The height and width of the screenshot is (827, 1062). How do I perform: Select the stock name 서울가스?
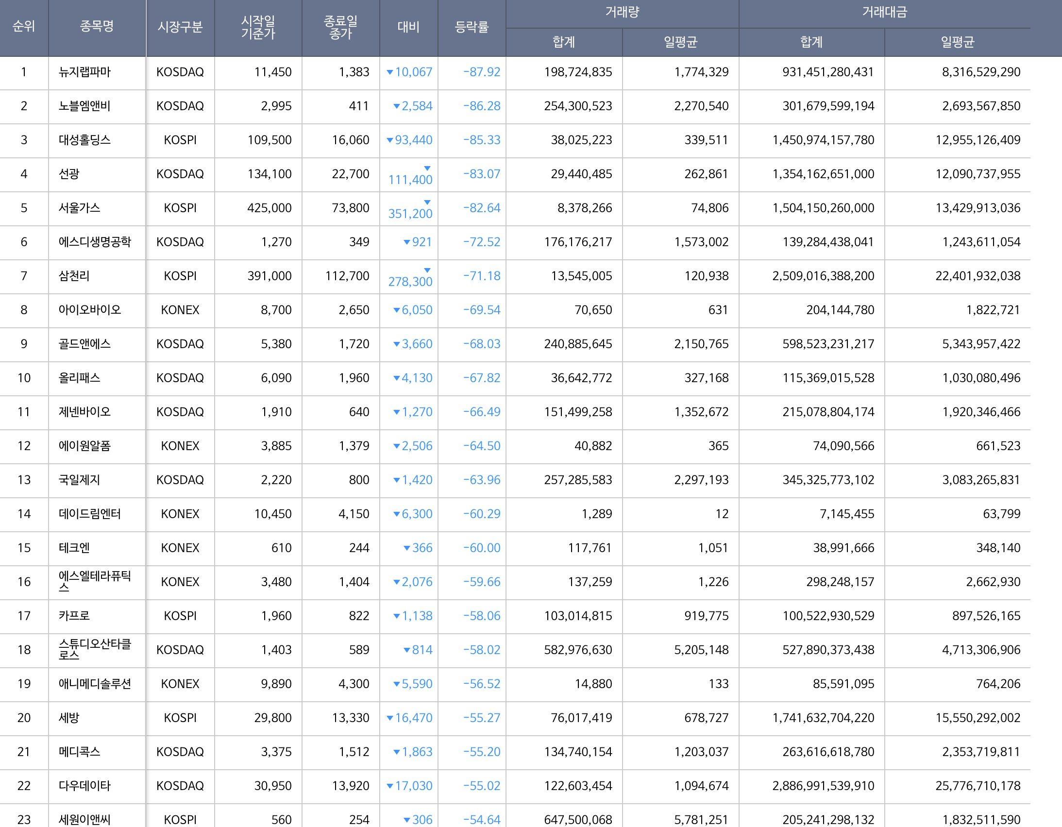(79, 208)
